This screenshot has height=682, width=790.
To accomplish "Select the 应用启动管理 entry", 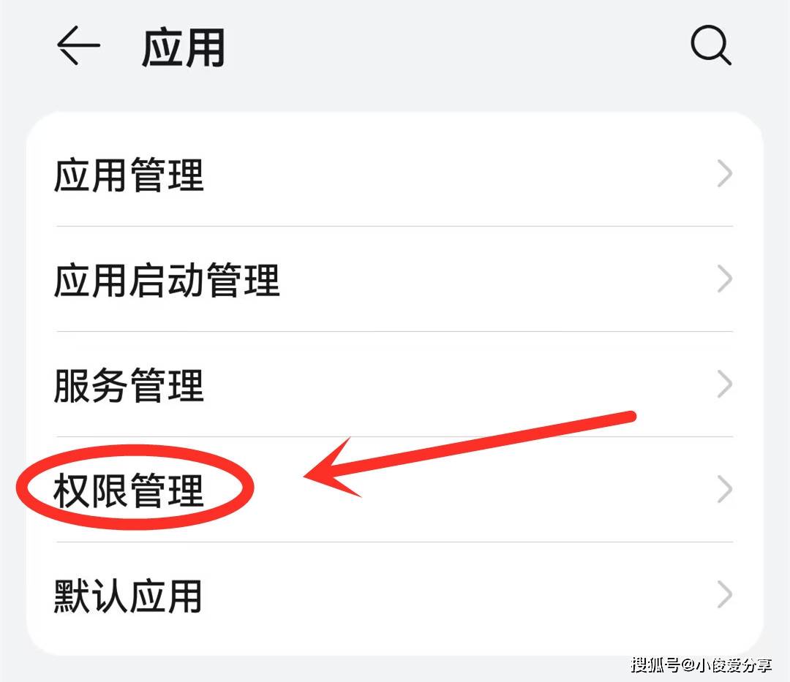I will 394,279.
